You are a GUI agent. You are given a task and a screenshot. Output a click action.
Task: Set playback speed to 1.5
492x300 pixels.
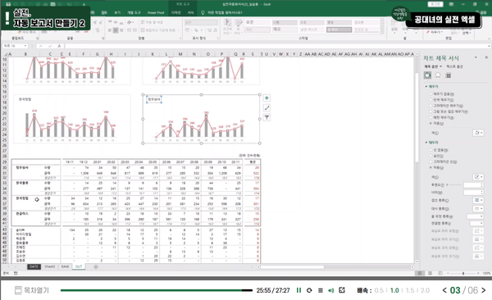tap(410, 290)
